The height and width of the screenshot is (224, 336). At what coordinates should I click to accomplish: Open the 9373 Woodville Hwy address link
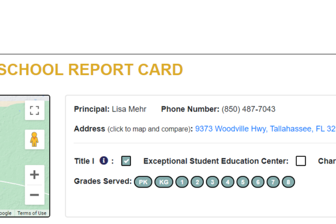pyautogui.click(x=265, y=129)
